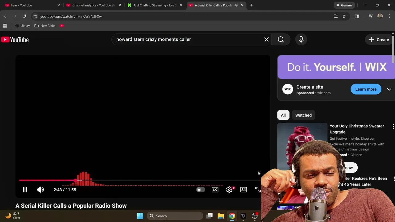The height and width of the screenshot is (222, 395).
Task: Exit full screen view icon
Action: 258,190
